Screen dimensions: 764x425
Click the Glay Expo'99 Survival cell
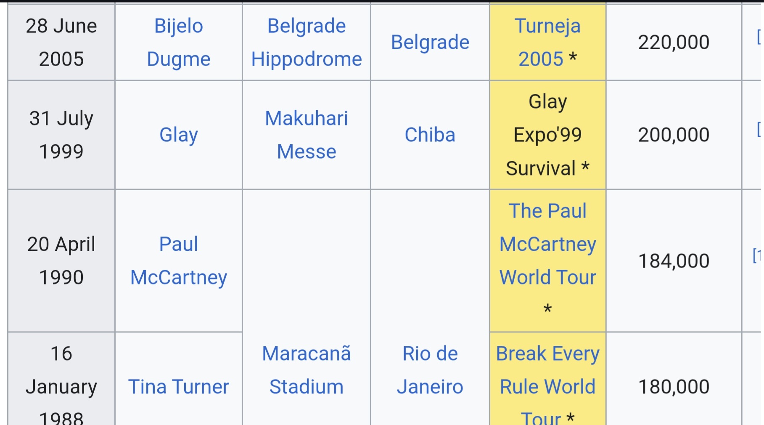547,135
